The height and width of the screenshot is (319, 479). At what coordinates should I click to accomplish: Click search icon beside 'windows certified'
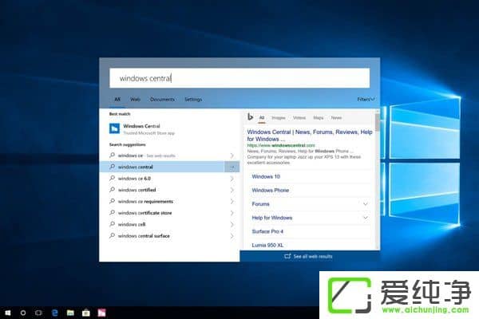(x=112, y=190)
